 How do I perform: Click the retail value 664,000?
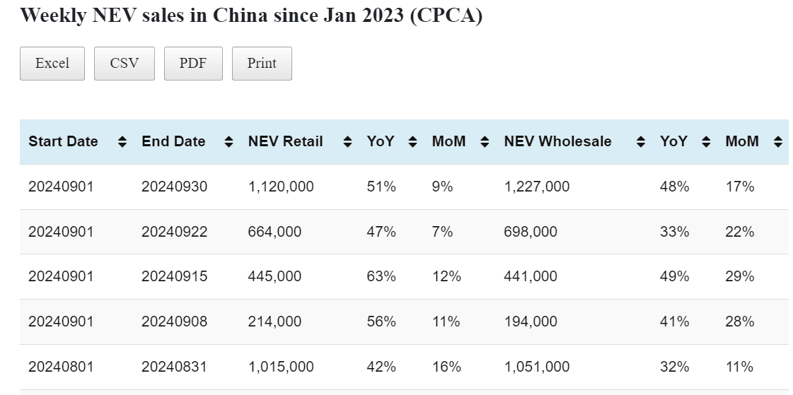[x=274, y=232]
